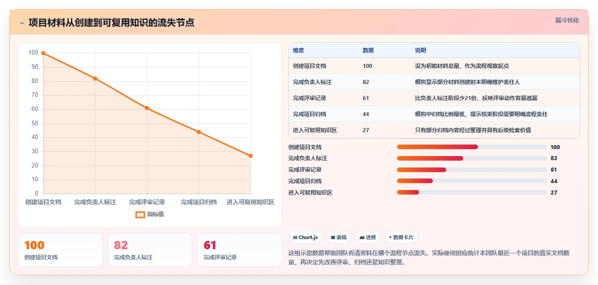Screen dimensions: 598x285
Task: Click the description starting 只有部分归档内容
Action: tap(473, 130)
